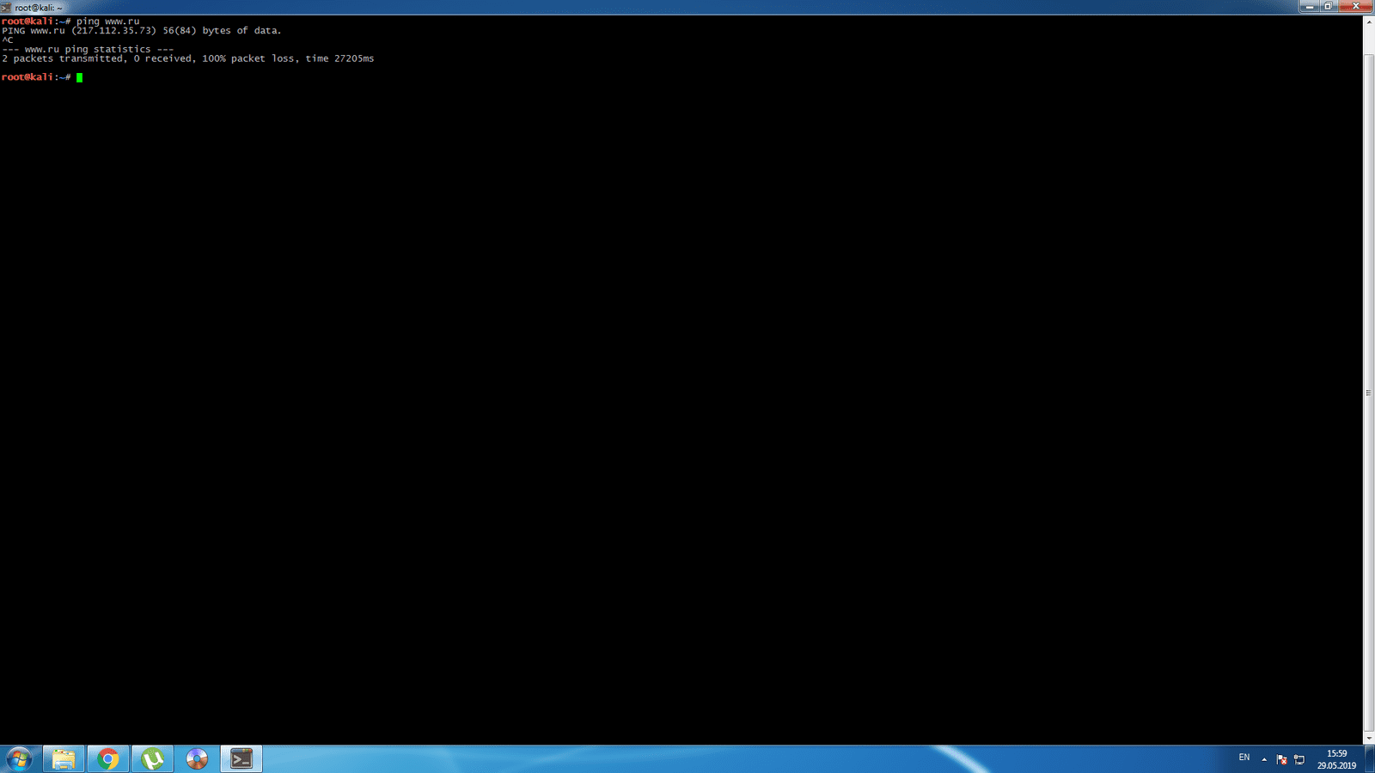
Task: Click the Show desktop strip
Action: pyautogui.click(x=1371, y=759)
